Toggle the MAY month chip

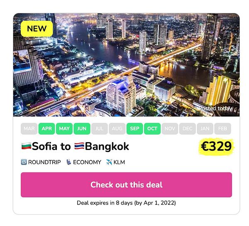pyautogui.click(x=64, y=128)
